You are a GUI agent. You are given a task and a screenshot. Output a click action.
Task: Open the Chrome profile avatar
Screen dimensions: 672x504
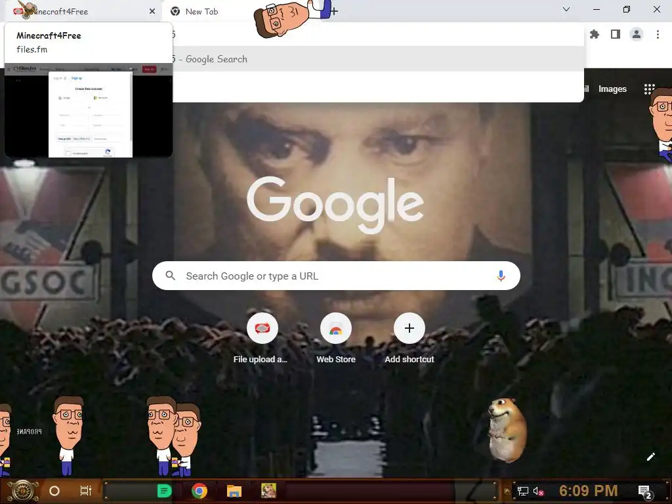(637, 34)
